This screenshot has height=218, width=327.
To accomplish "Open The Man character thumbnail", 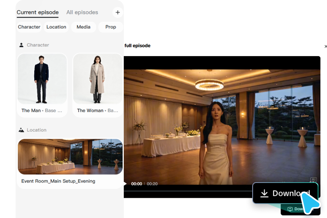I will (x=42, y=79).
